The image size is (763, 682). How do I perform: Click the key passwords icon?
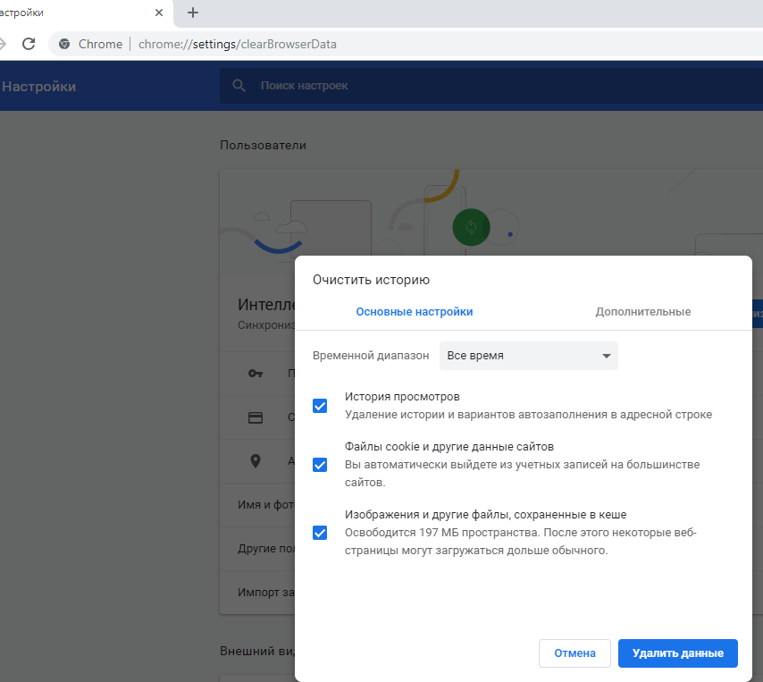[x=256, y=374]
